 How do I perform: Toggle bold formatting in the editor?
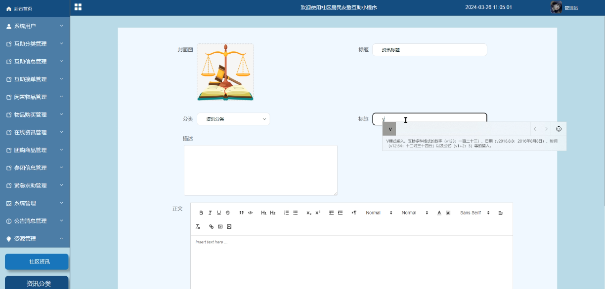pyautogui.click(x=201, y=213)
